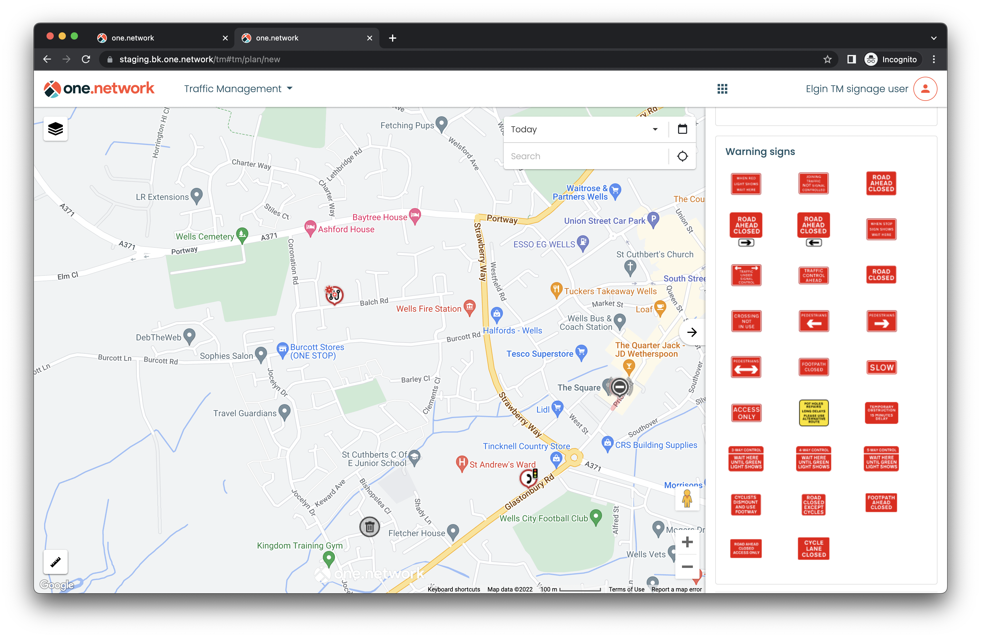Open Traffic Management dropdown menu

point(238,89)
